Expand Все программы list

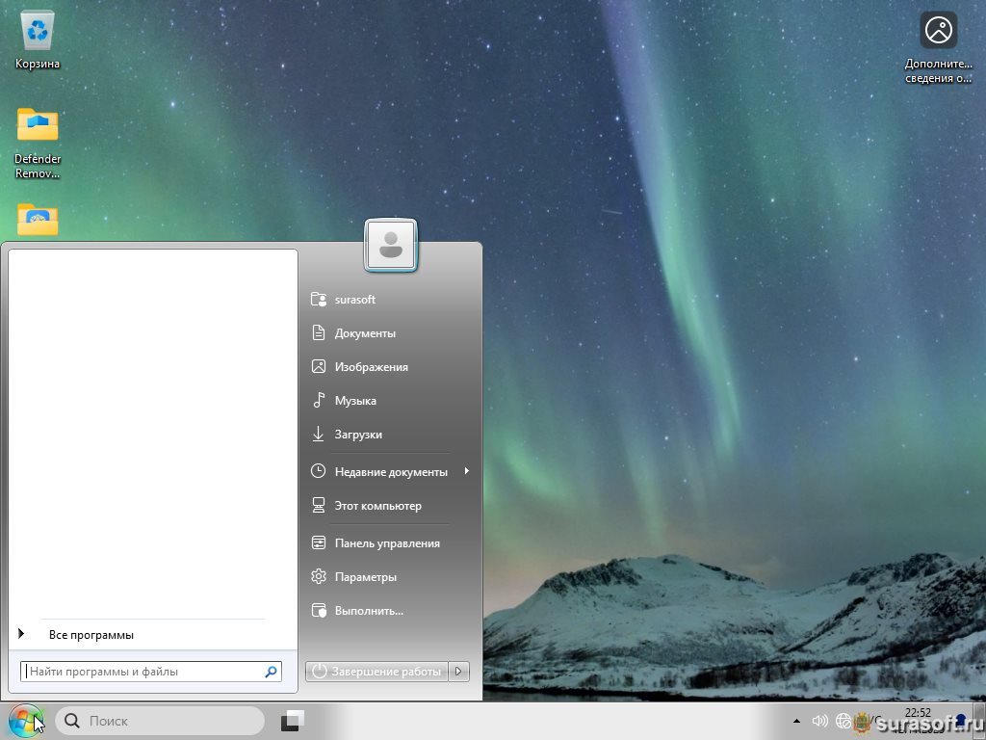pos(91,635)
